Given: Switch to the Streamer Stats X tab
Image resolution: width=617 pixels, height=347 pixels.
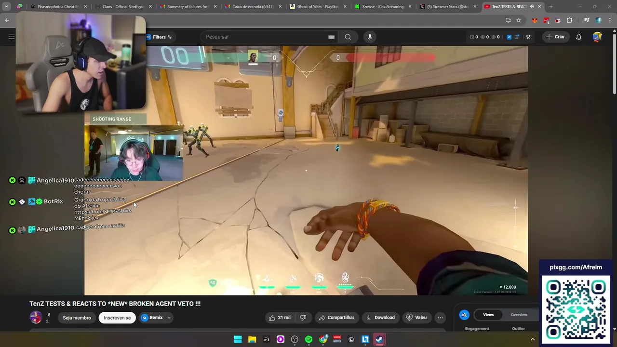Looking at the screenshot, I should [x=447, y=7].
